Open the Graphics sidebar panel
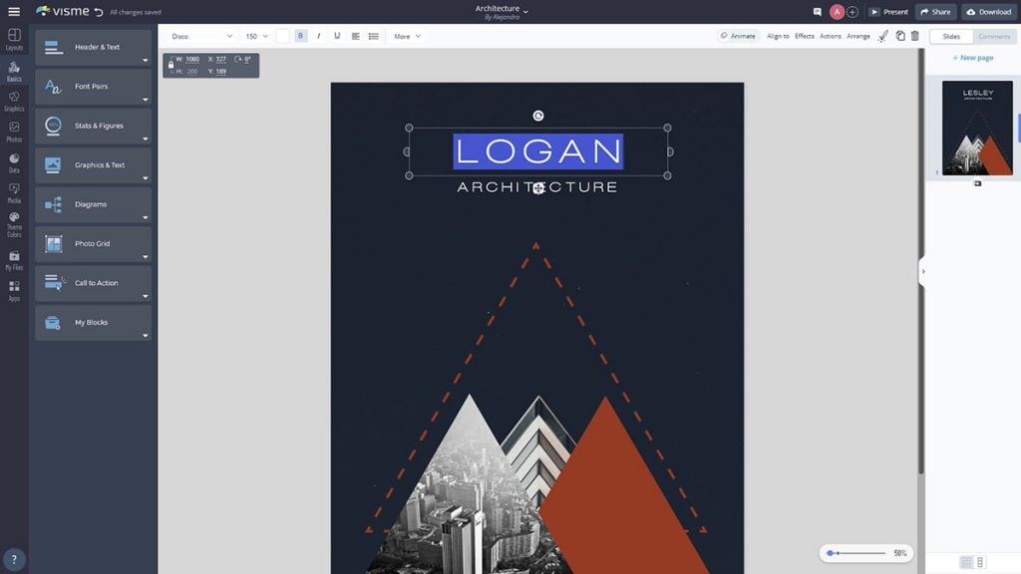 click(x=14, y=101)
